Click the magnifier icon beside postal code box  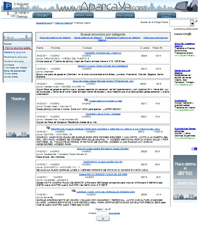tap(196, 21)
